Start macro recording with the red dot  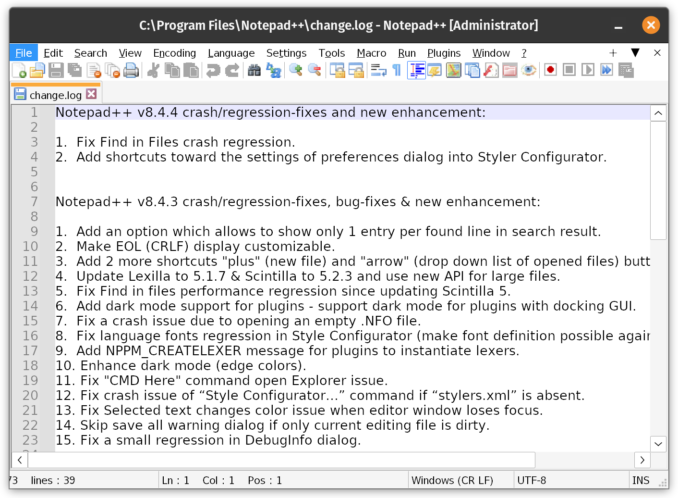click(550, 70)
